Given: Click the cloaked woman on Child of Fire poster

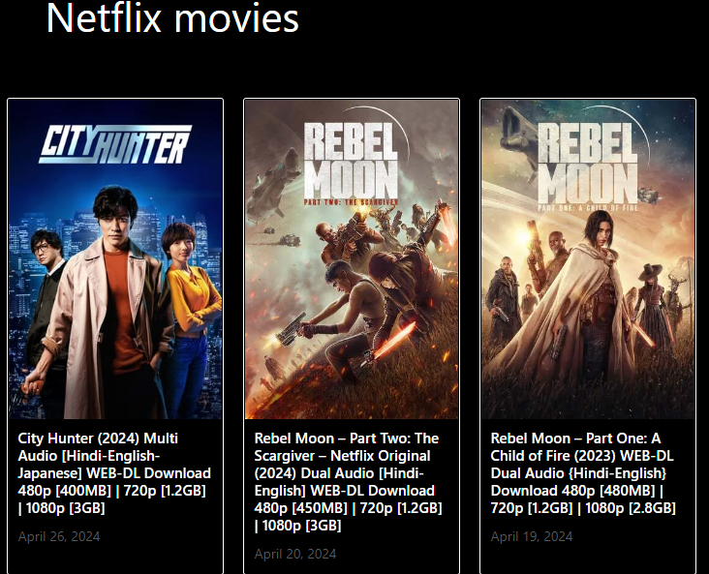Looking at the screenshot, I should point(588,298).
